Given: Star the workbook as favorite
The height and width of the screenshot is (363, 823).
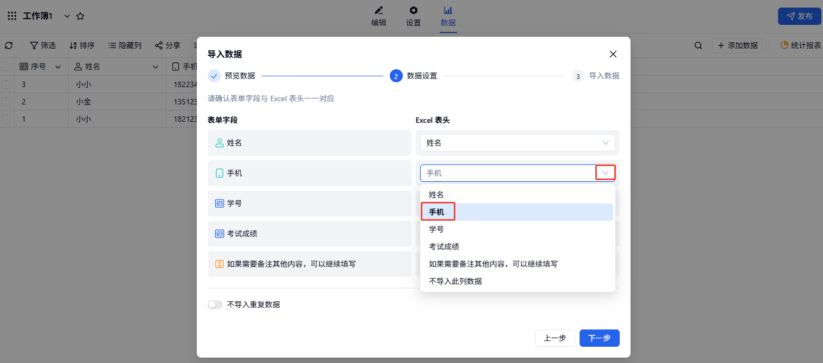Looking at the screenshot, I should [80, 16].
